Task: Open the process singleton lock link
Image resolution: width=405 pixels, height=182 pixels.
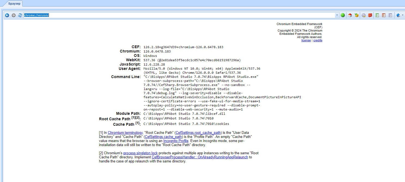Action: 141,153
